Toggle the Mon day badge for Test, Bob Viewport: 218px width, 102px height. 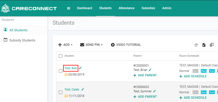[x=204, y=71]
